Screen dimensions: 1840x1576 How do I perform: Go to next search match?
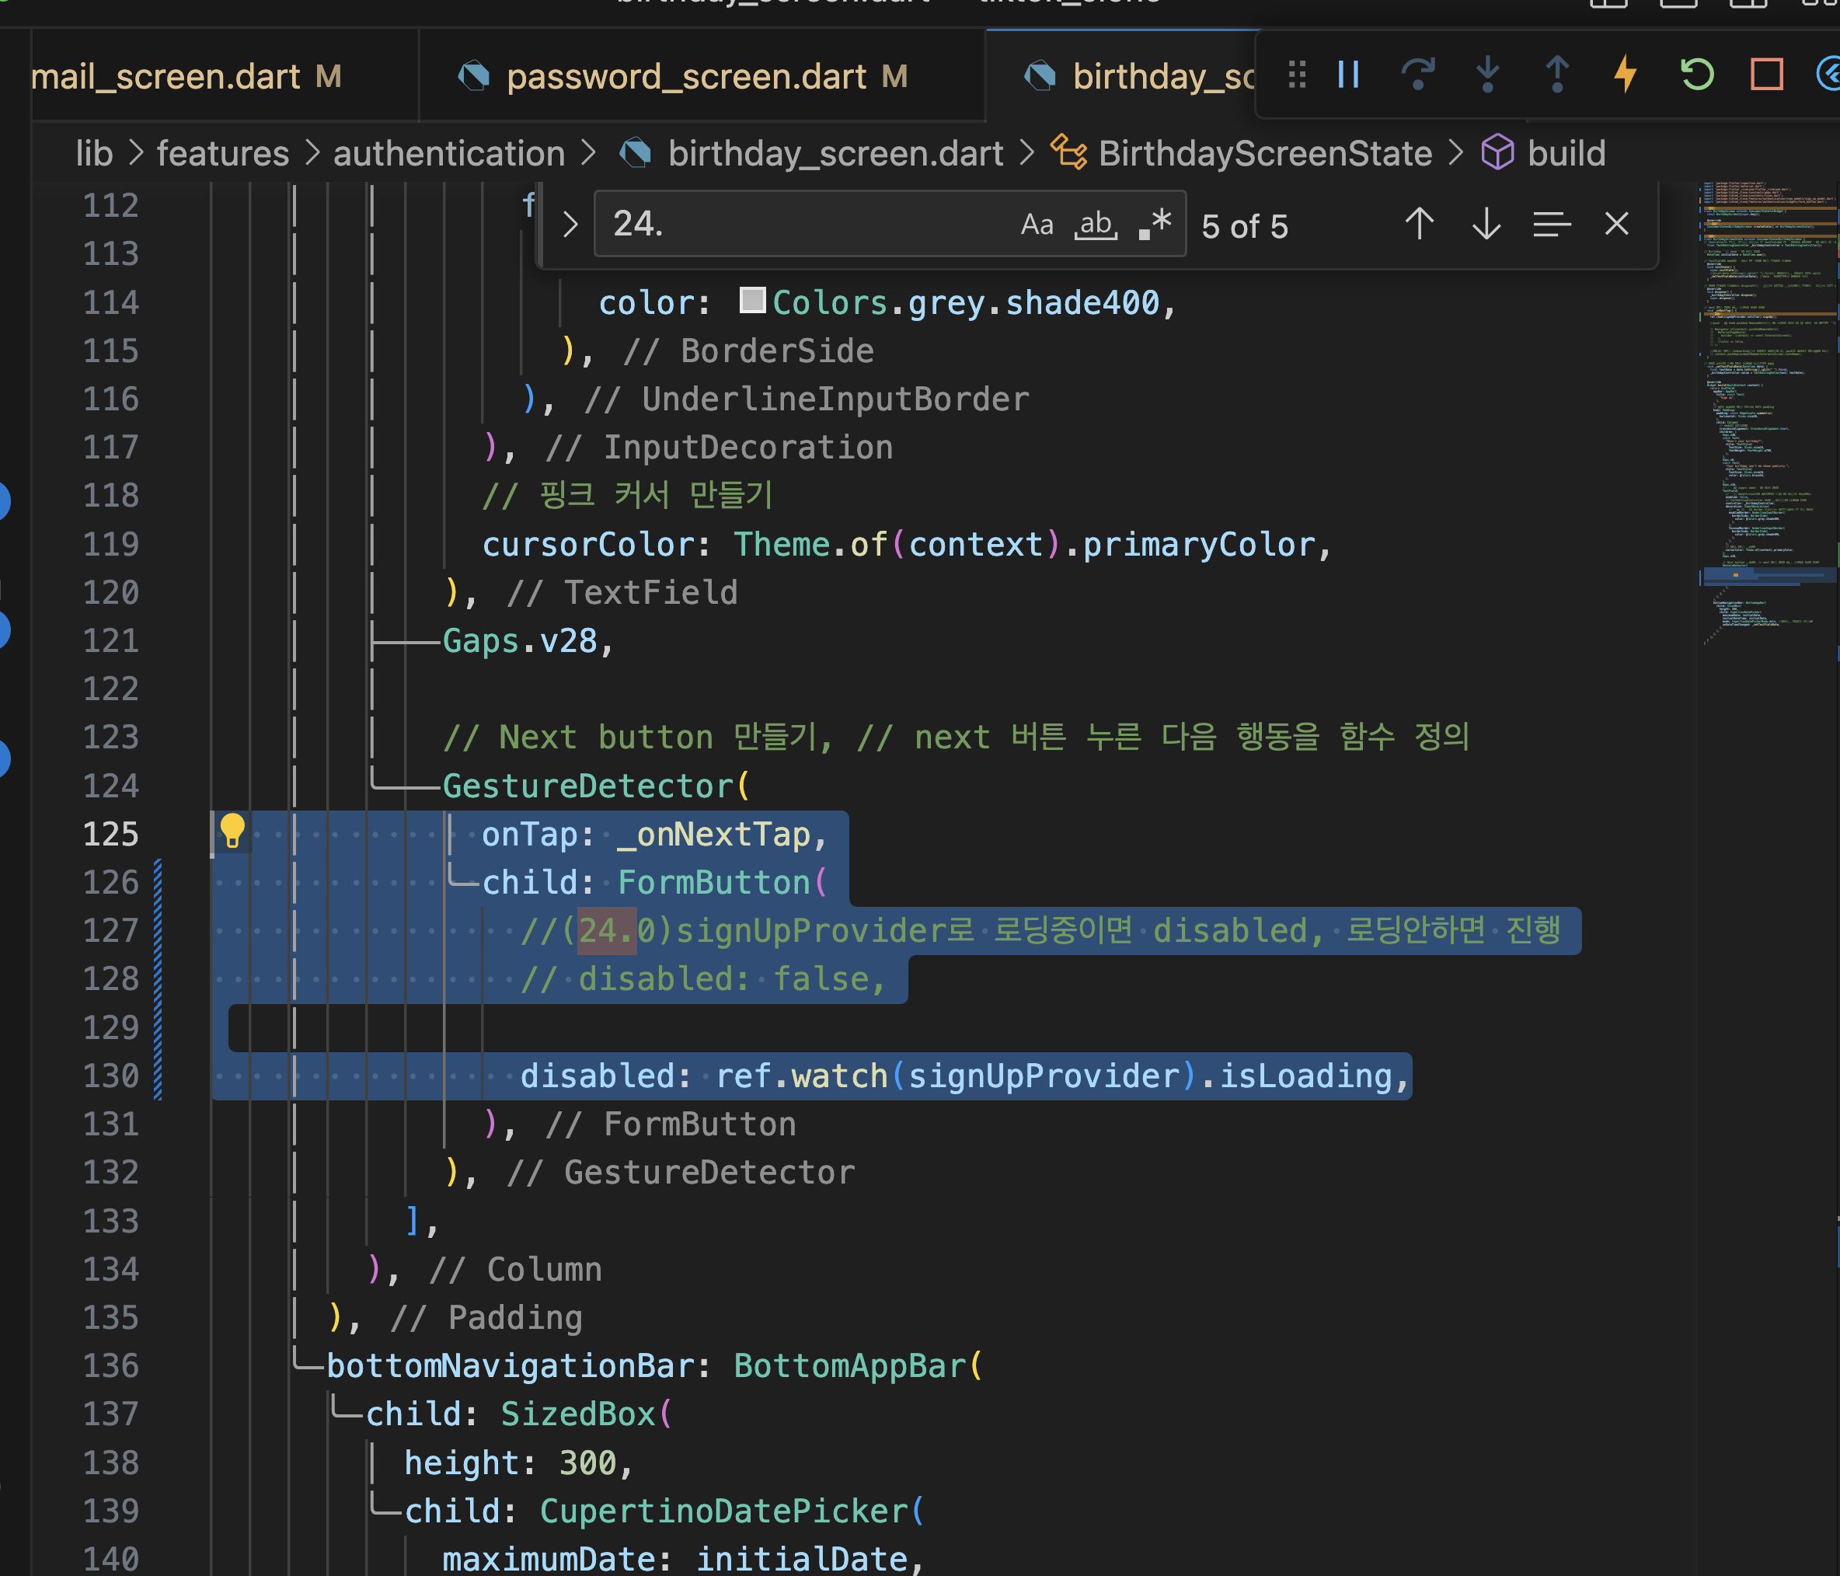1486,225
